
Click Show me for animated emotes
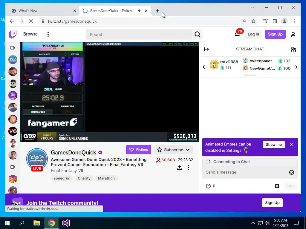tap(274, 145)
